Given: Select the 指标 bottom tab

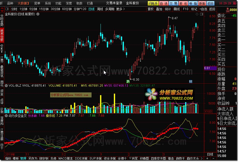Looking at the screenshot, I should (x=8, y=158).
